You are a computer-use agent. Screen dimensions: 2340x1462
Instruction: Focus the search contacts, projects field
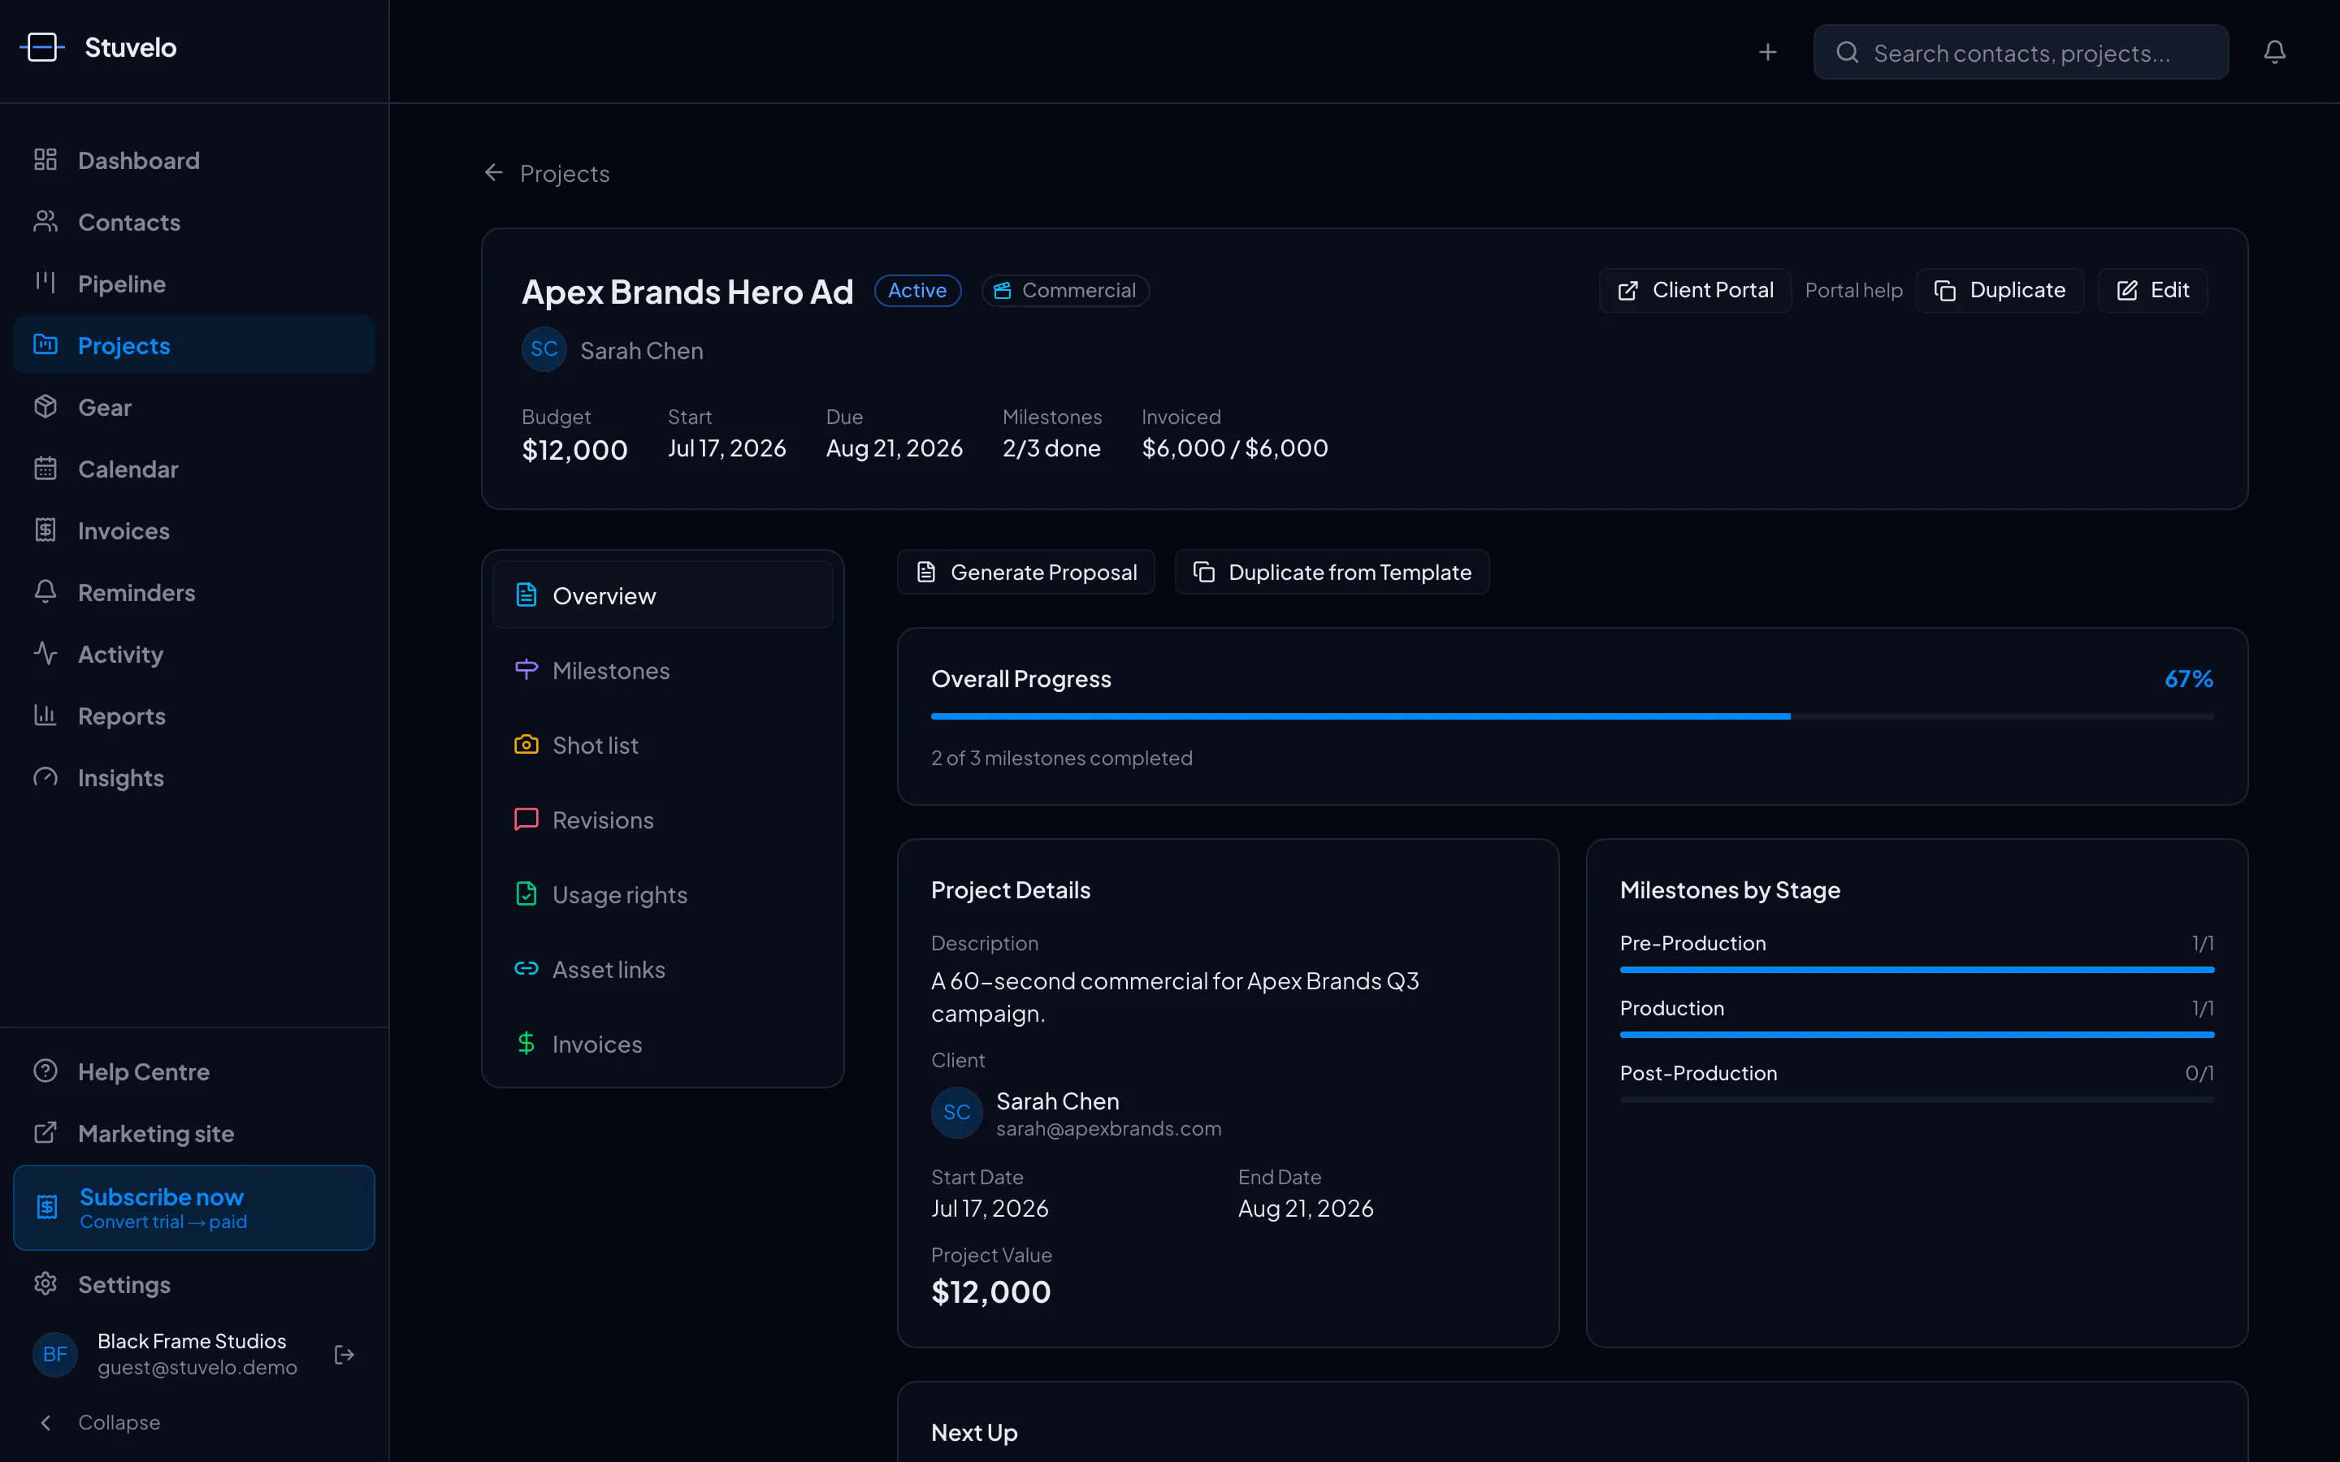tap(2021, 52)
